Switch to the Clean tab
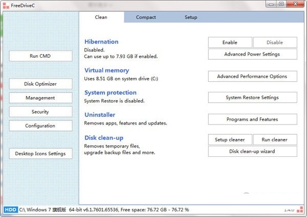Image resolution: width=307 pixels, height=217 pixels. pyautogui.click(x=101, y=17)
